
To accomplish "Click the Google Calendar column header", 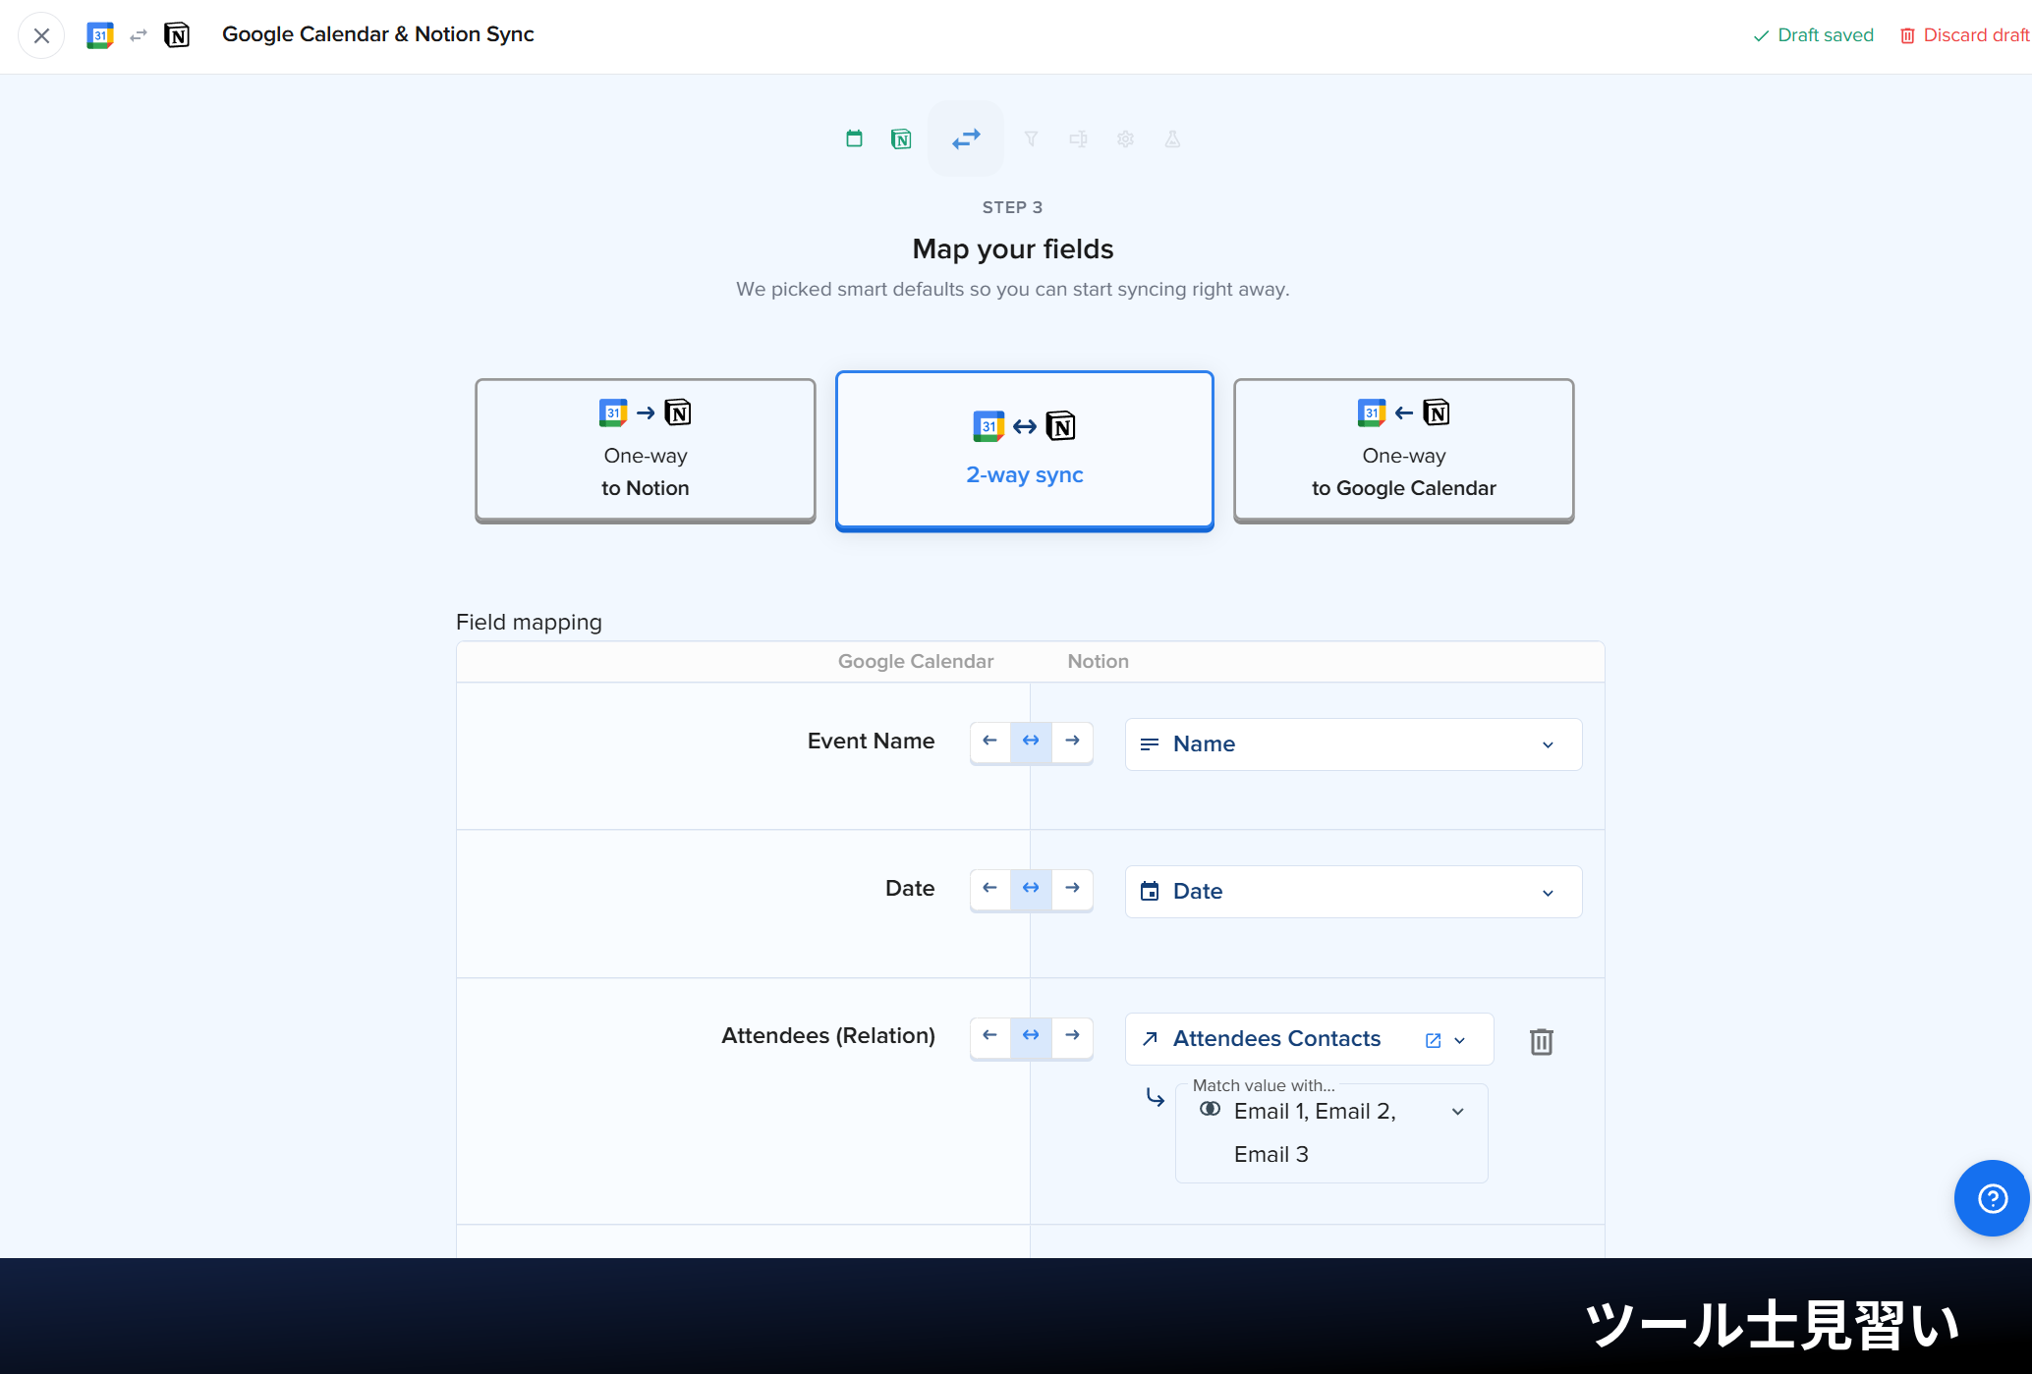I will (x=916, y=661).
